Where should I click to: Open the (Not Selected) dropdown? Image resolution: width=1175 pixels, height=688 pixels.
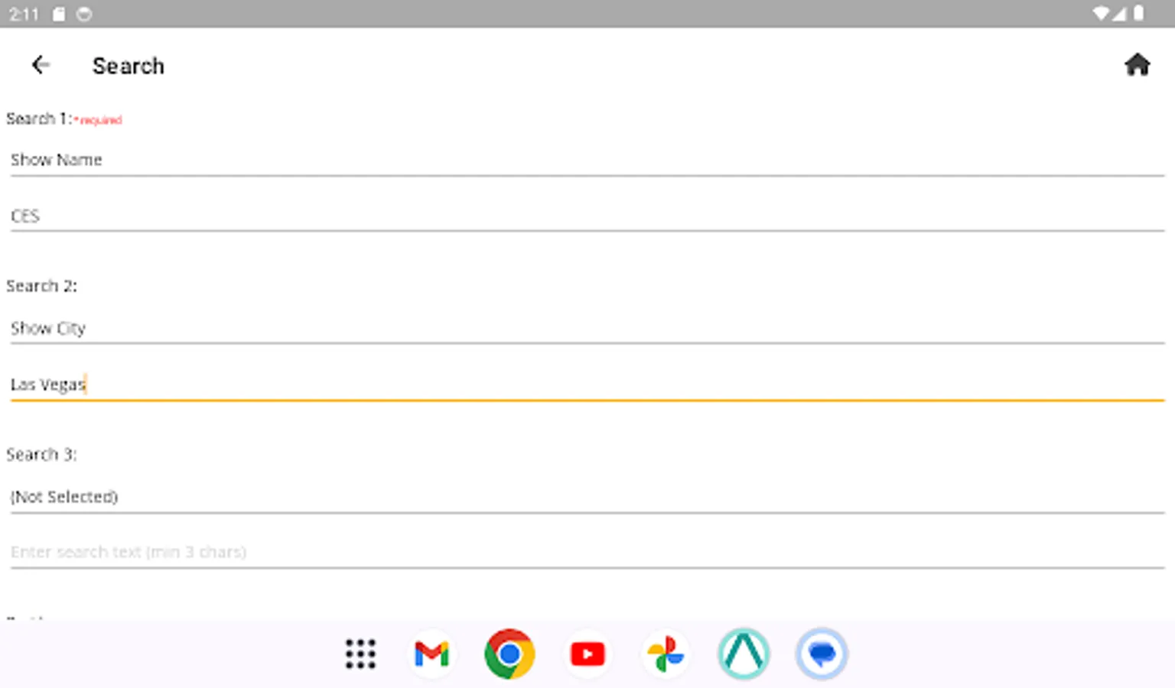pos(586,497)
